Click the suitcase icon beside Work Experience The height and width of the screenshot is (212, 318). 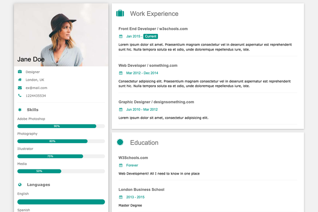(x=120, y=14)
